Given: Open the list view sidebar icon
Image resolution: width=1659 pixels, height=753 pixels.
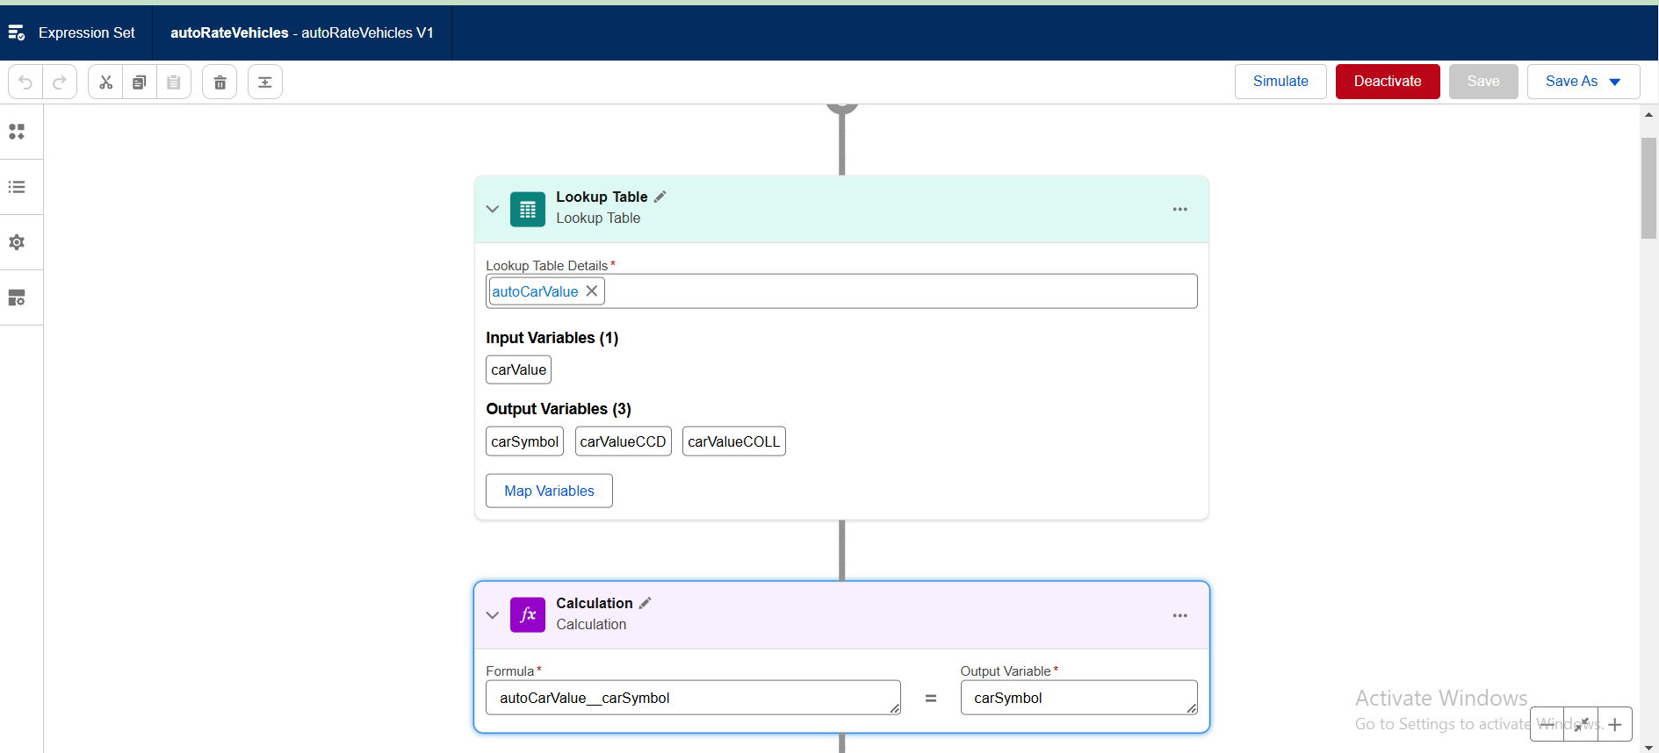Looking at the screenshot, I should point(17,187).
